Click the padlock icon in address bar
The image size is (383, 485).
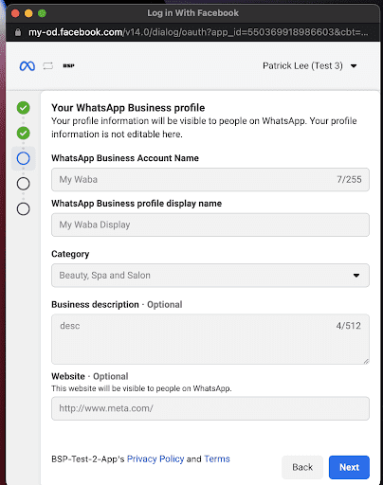tap(18, 32)
